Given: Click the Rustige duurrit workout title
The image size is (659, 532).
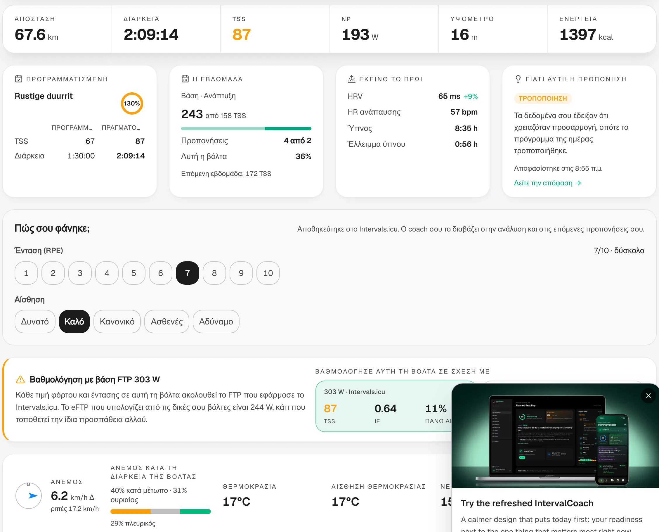Looking at the screenshot, I should [x=44, y=96].
